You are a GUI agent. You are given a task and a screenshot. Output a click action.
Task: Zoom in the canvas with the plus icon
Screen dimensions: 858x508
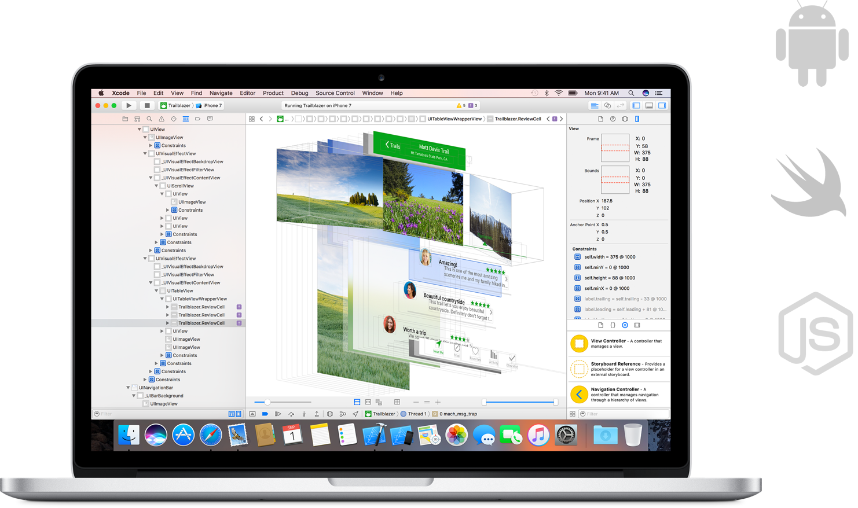(x=438, y=402)
